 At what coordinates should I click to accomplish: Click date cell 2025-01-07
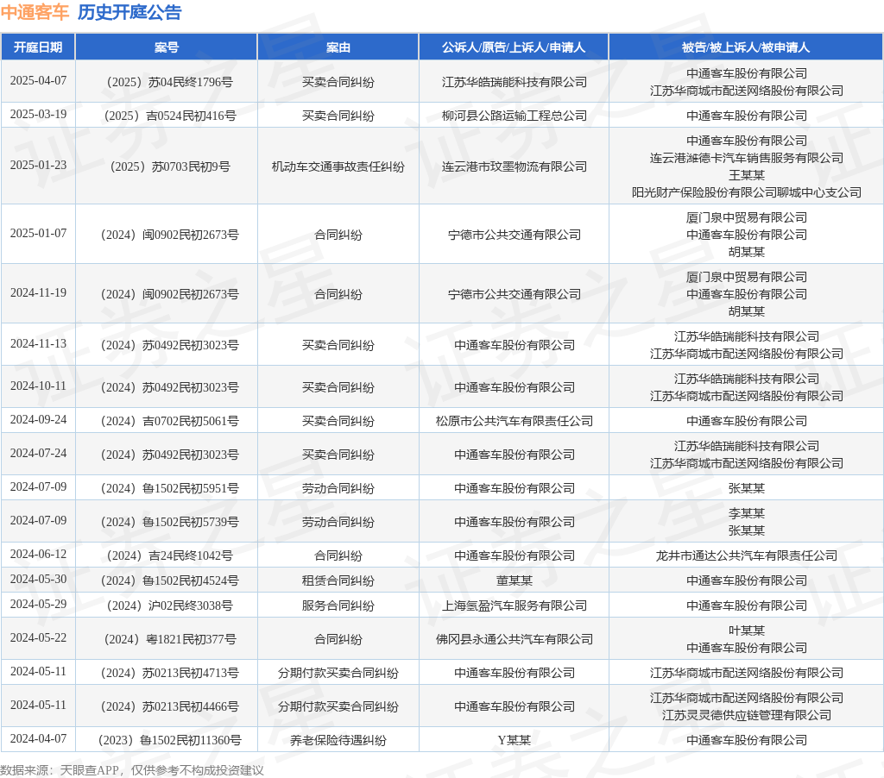[x=38, y=233]
